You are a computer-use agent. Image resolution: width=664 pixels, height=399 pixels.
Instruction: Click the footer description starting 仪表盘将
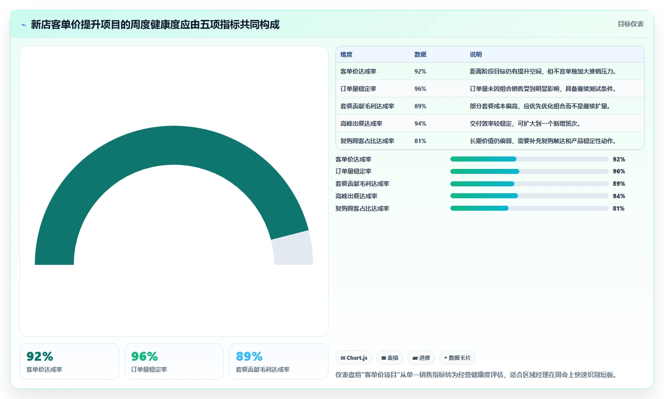(x=476, y=375)
